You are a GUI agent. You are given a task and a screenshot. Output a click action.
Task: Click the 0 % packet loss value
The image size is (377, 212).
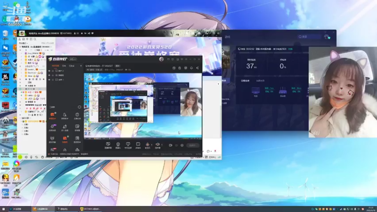point(283,66)
